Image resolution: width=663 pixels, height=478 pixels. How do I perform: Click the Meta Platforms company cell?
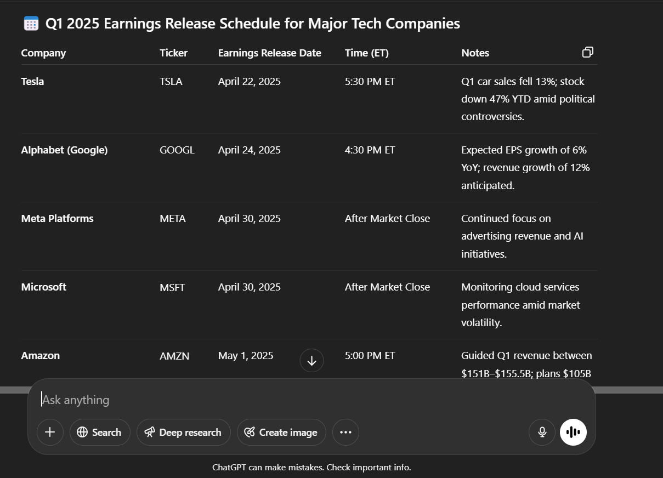(57, 219)
